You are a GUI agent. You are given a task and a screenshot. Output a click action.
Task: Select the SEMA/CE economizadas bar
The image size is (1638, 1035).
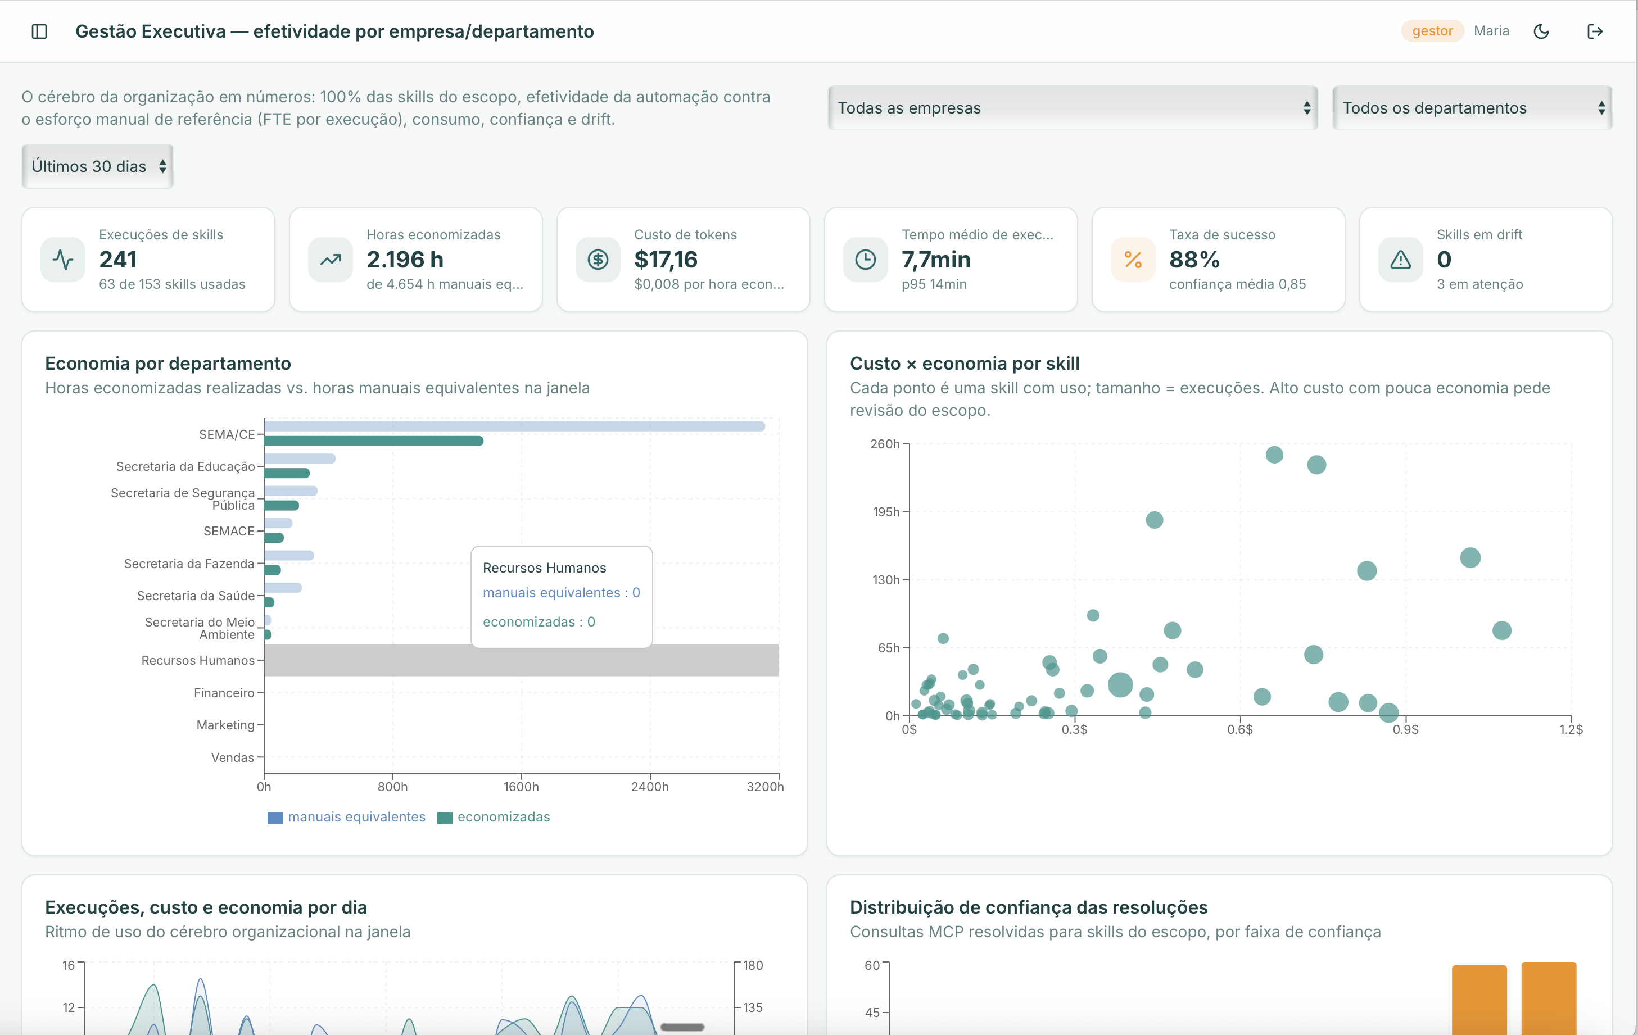[x=373, y=441]
